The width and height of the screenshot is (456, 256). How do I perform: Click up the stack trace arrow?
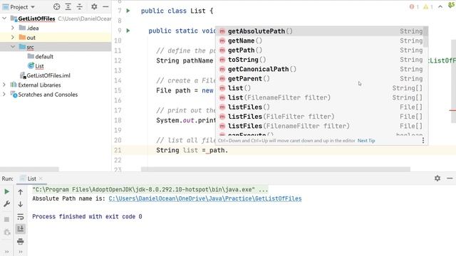click(21, 192)
